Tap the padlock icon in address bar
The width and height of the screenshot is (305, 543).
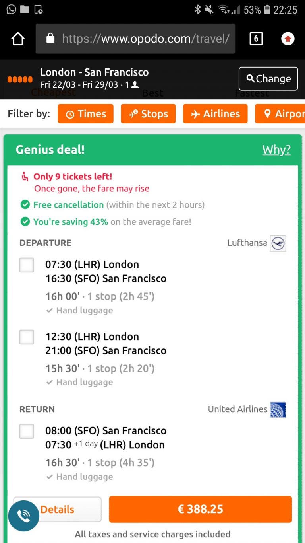point(50,39)
